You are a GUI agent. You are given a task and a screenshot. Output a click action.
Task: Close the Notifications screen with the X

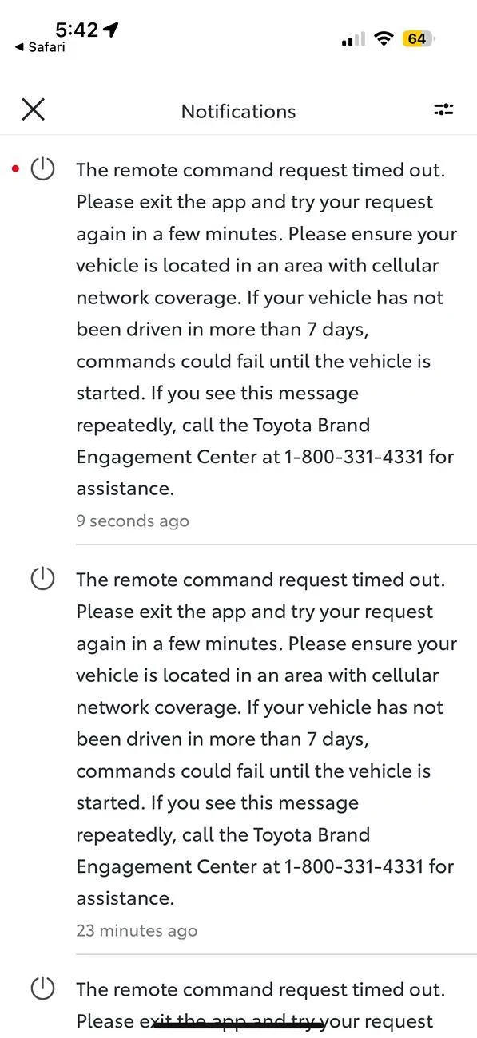(33, 109)
